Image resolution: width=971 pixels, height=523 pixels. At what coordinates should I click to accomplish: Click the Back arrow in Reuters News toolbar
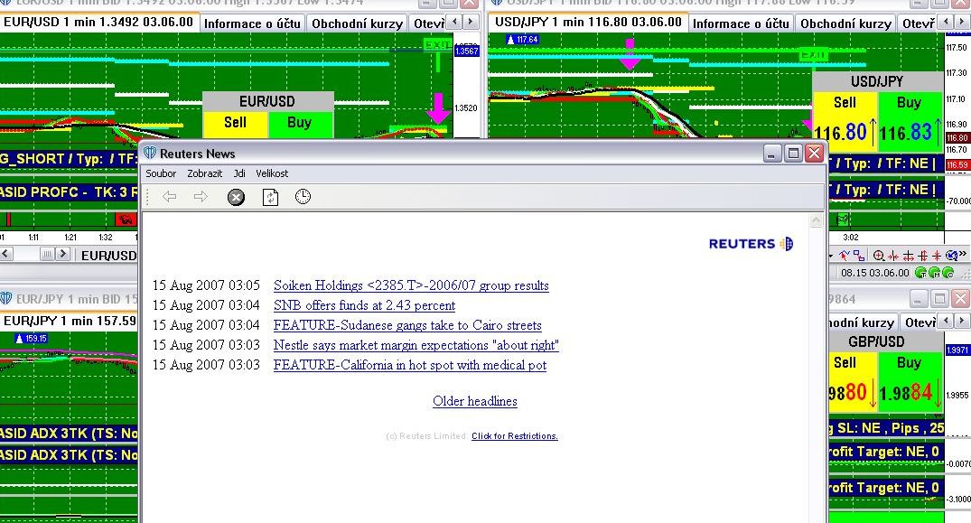169,197
